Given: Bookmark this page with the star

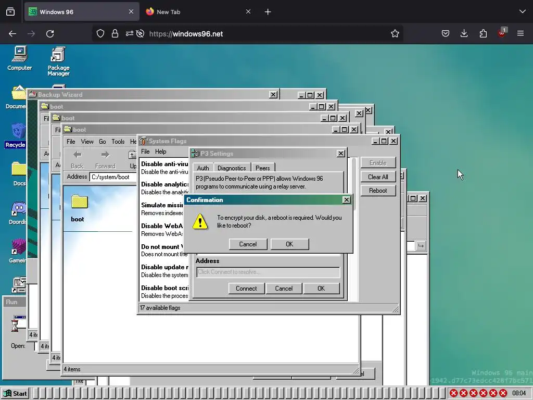Looking at the screenshot, I should [x=395, y=34].
